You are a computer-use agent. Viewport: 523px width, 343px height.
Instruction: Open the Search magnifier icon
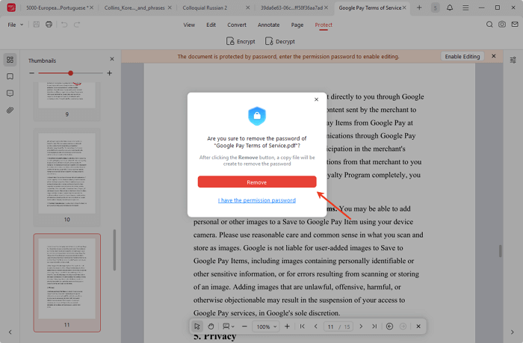489,25
